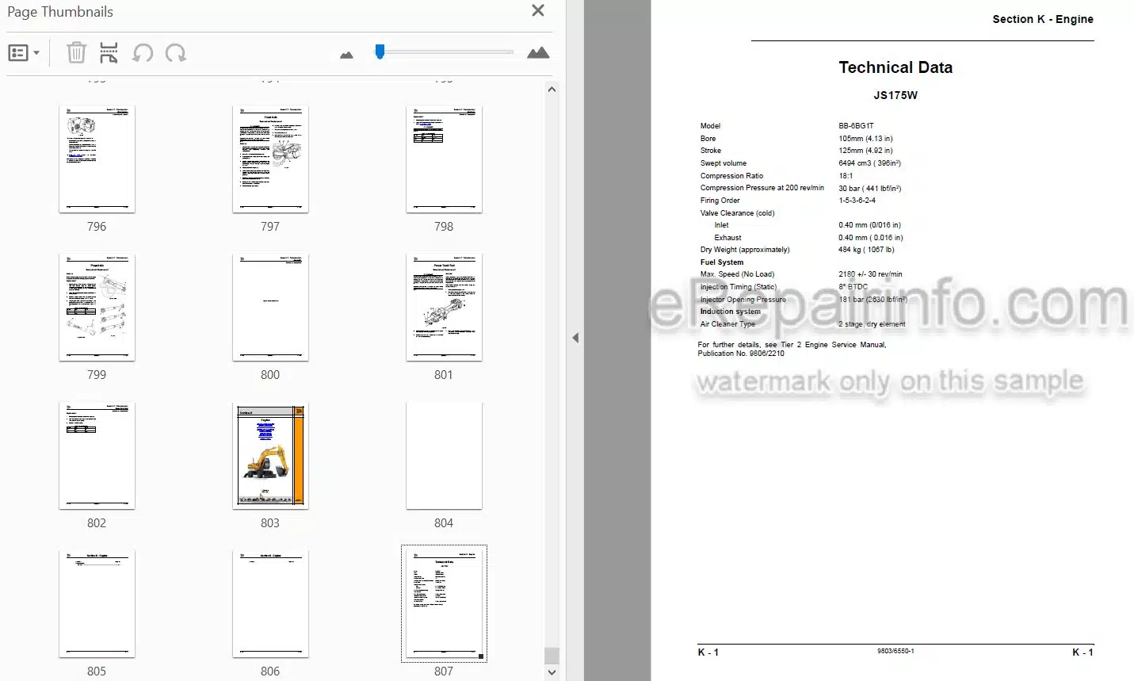Click the thumbnails scrollbar handle
This screenshot has height=681, width=1134.
(552, 656)
